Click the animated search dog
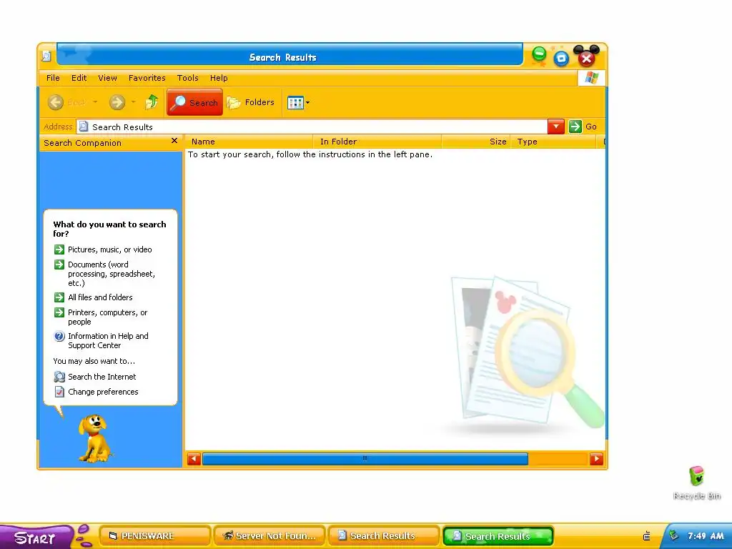The width and height of the screenshot is (732, 549). pyautogui.click(x=95, y=438)
